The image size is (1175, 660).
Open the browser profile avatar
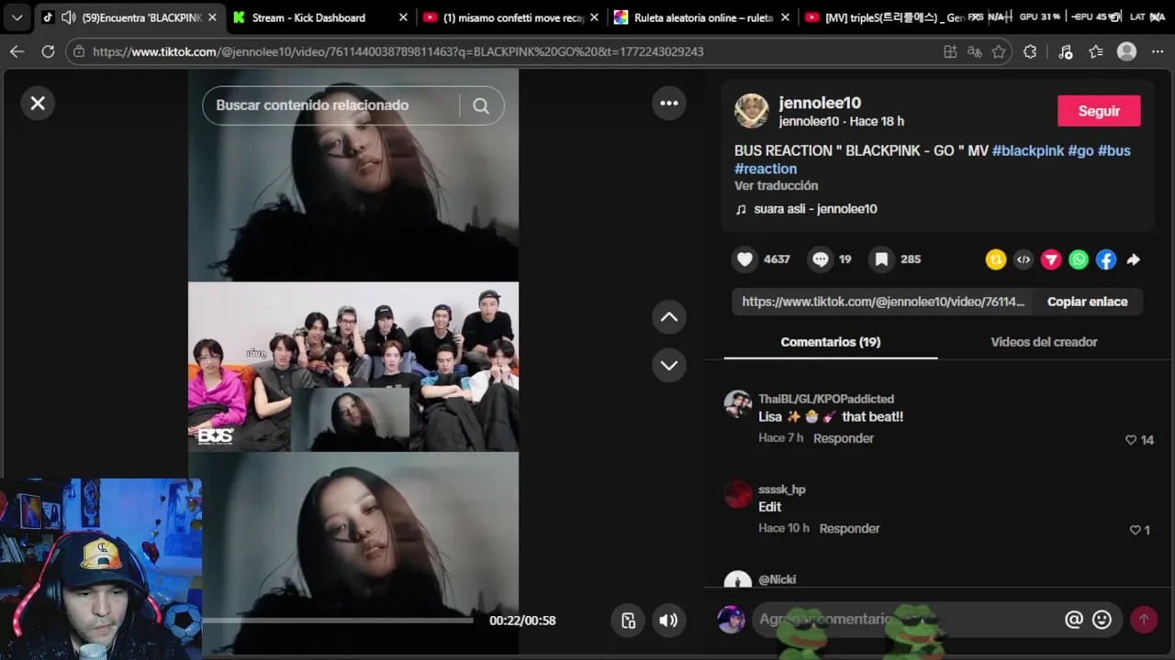point(1126,52)
